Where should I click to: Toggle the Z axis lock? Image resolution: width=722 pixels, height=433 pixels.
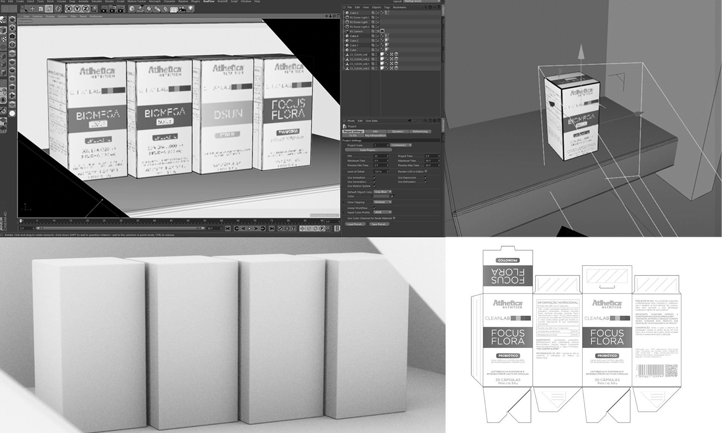pos(85,9)
